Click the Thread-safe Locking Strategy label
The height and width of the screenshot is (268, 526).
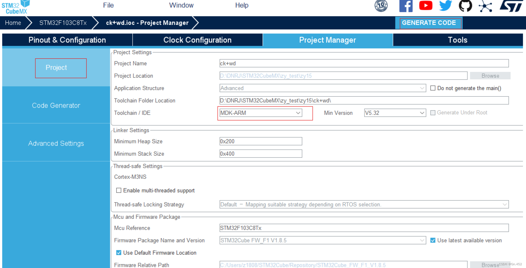[x=149, y=205]
